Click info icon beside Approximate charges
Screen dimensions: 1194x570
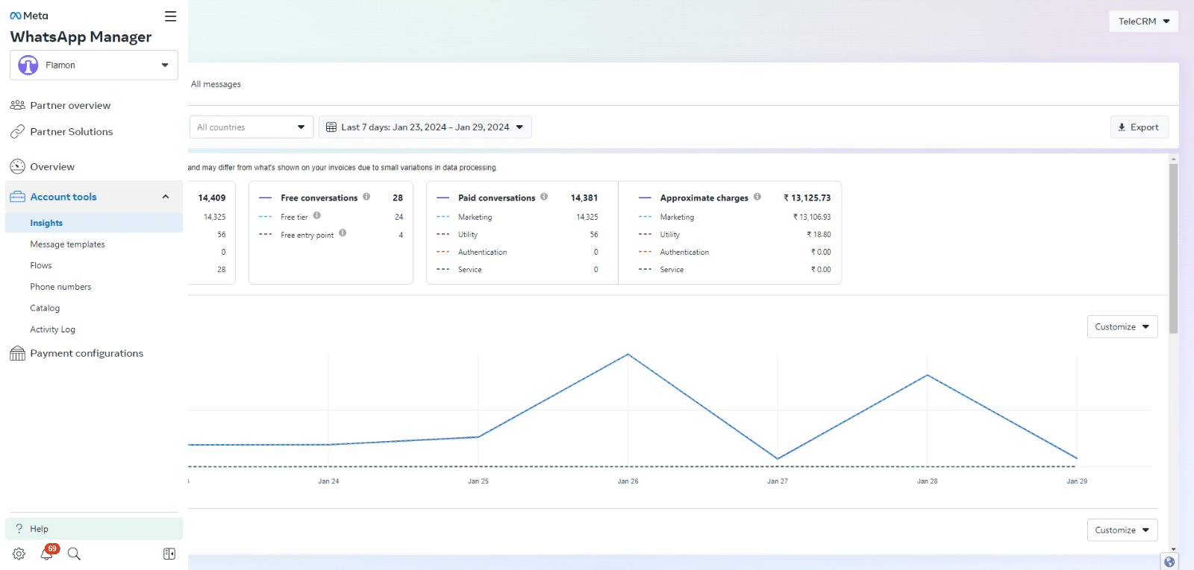[x=757, y=197]
